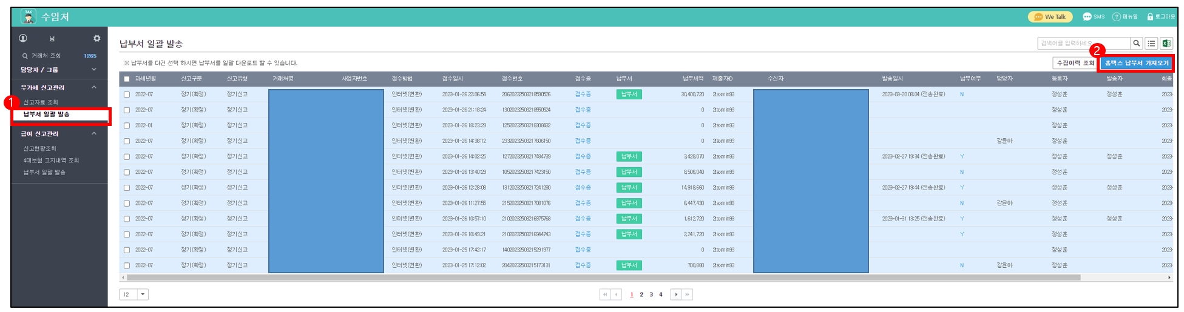Check the checkbox for the 2022-01 row
The image size is (1184, 312).
point(127,125)
